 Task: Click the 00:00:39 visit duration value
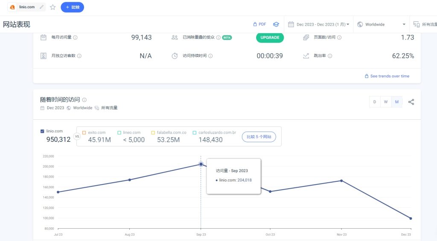pyautogui.click(x=270, y=56)
